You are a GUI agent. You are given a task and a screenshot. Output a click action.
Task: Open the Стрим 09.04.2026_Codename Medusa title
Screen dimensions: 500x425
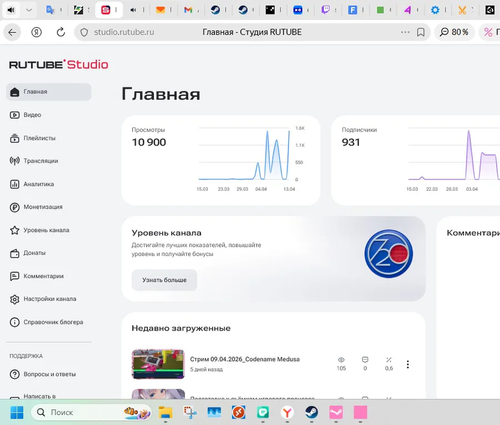pyautogui.click(x=245, y=359)
